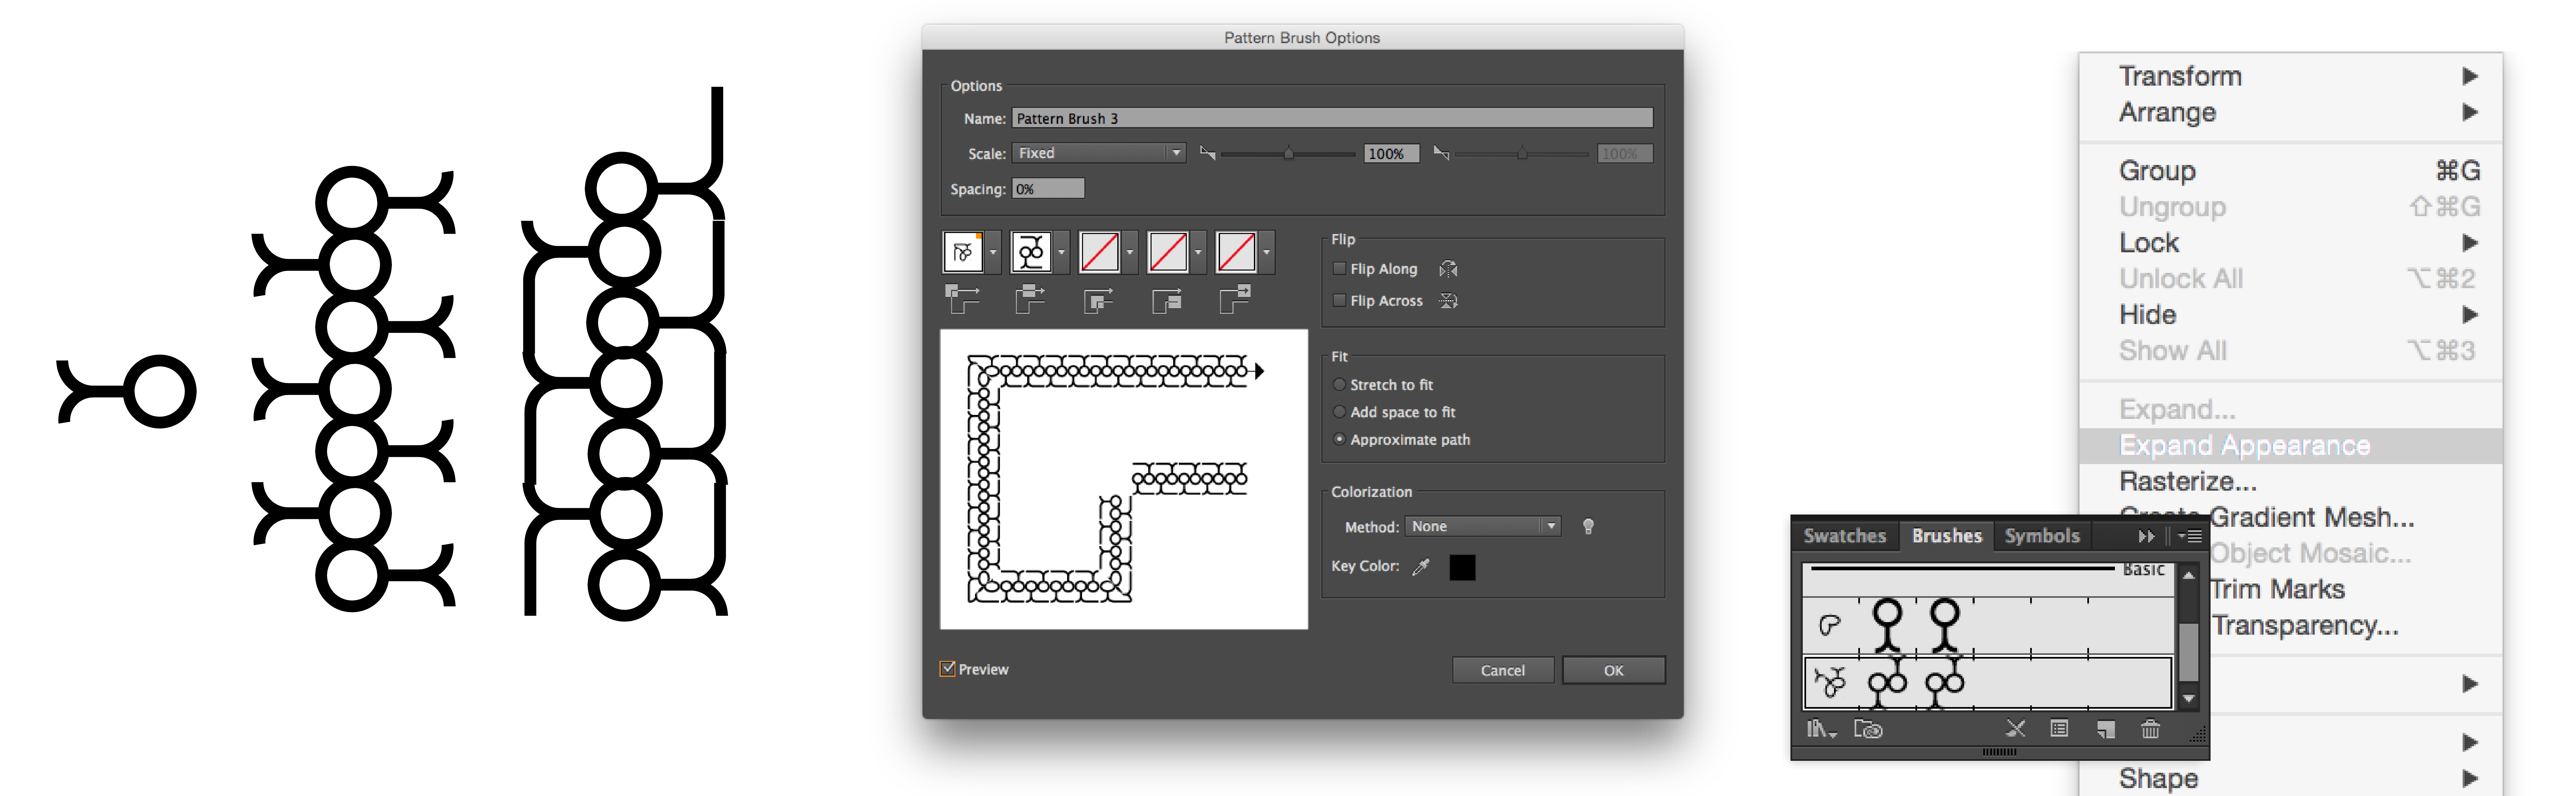Select the side tile thumbnail

click(x=1031, y=252)
